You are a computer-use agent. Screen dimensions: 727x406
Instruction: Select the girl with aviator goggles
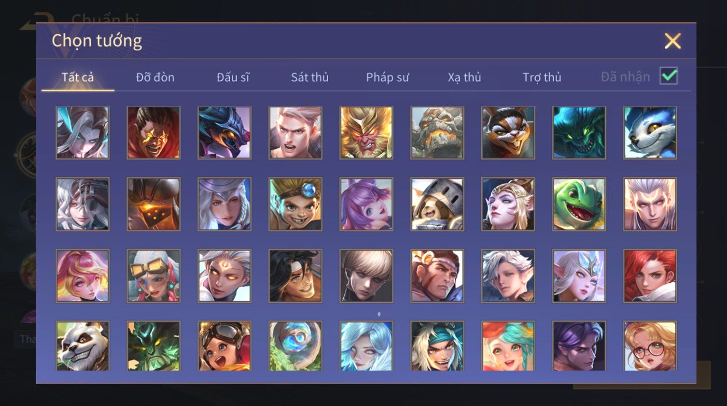click(224, 346)
